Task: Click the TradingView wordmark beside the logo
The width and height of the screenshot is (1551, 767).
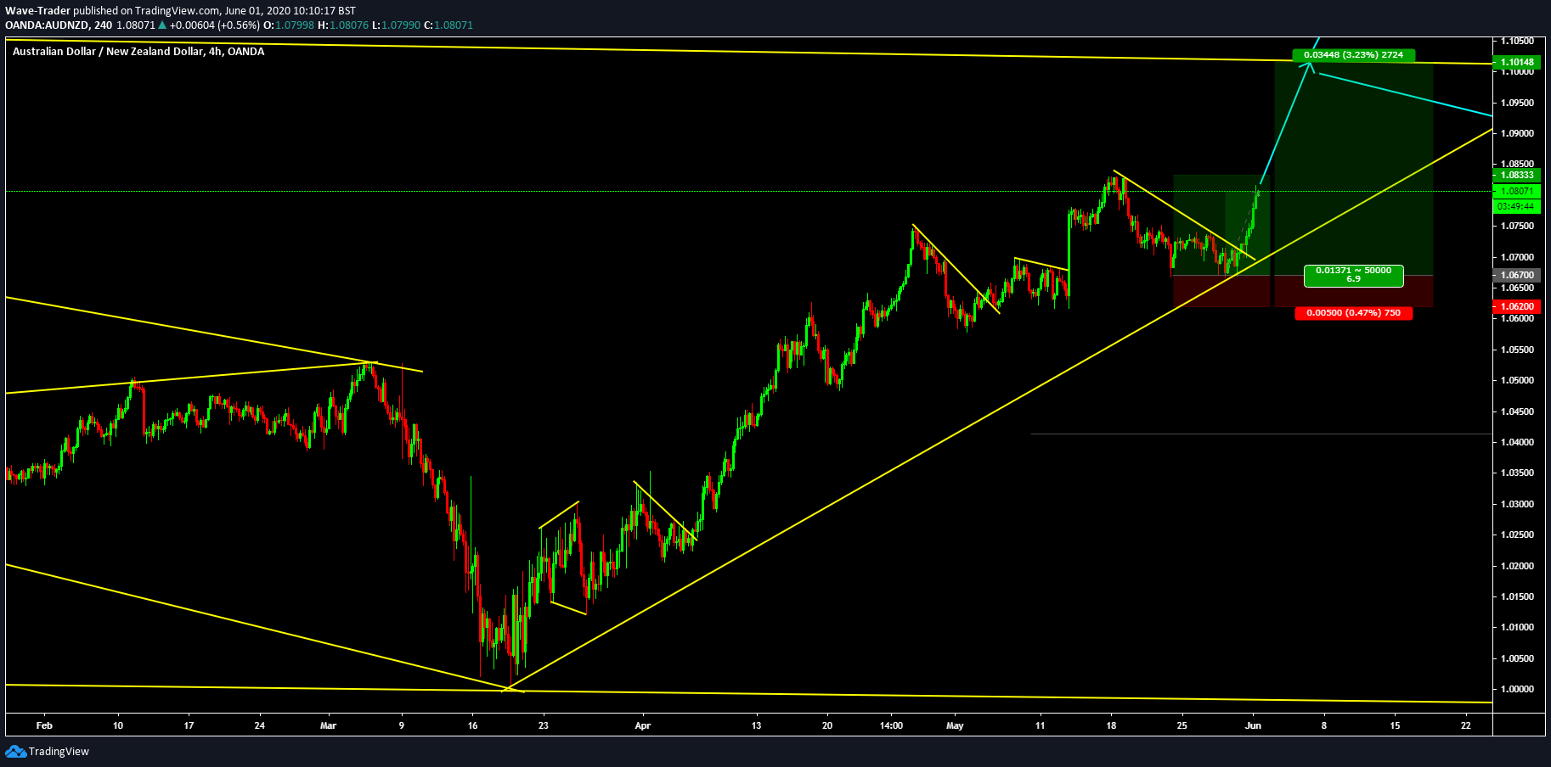Action: tap(59, 752)
